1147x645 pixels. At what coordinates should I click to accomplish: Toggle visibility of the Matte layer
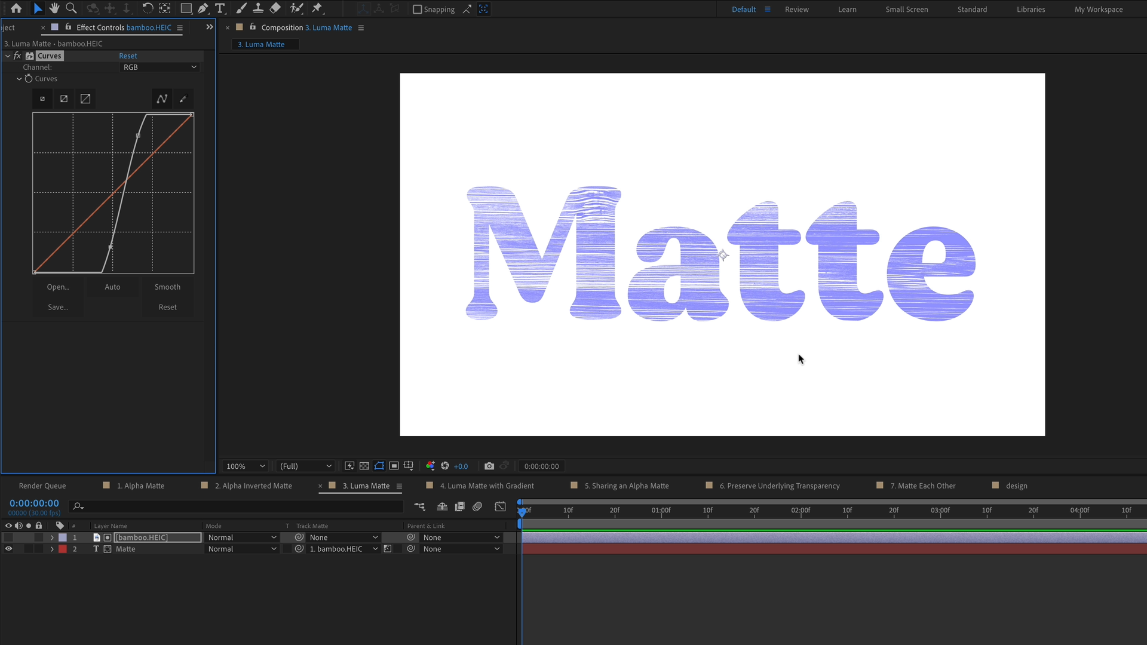point(8,549)
